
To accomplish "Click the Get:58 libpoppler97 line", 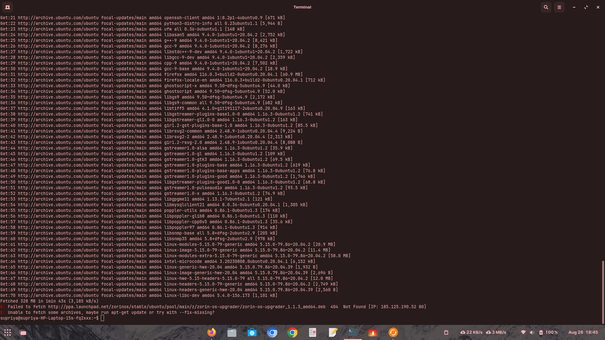I will (x=139, y=228).
